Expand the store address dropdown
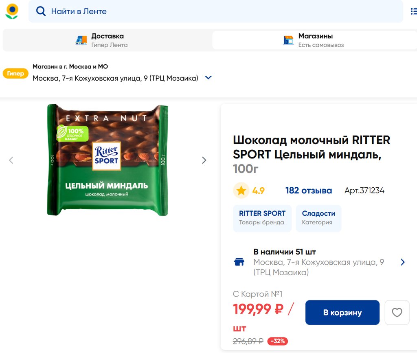 point(208,78)
